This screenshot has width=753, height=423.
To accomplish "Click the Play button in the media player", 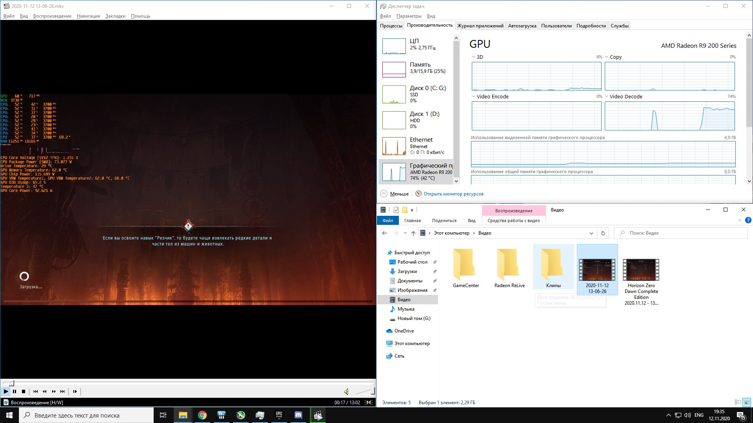I will click(x=6, y=391).
